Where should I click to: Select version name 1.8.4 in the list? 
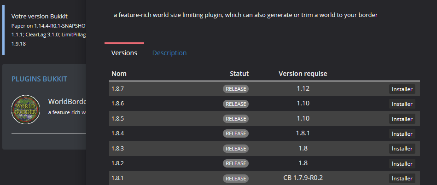pos(117,133)
